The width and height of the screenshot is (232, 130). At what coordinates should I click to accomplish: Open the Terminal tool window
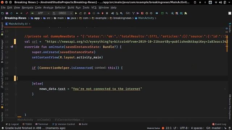(x=42, y=124)
